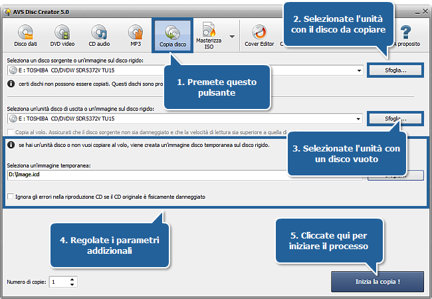
Task: Click Sfoglia for the source disc
Action: tap(395, 70)
